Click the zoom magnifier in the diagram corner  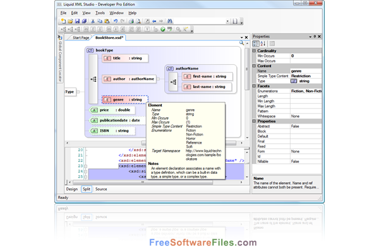tap(241, 43)
